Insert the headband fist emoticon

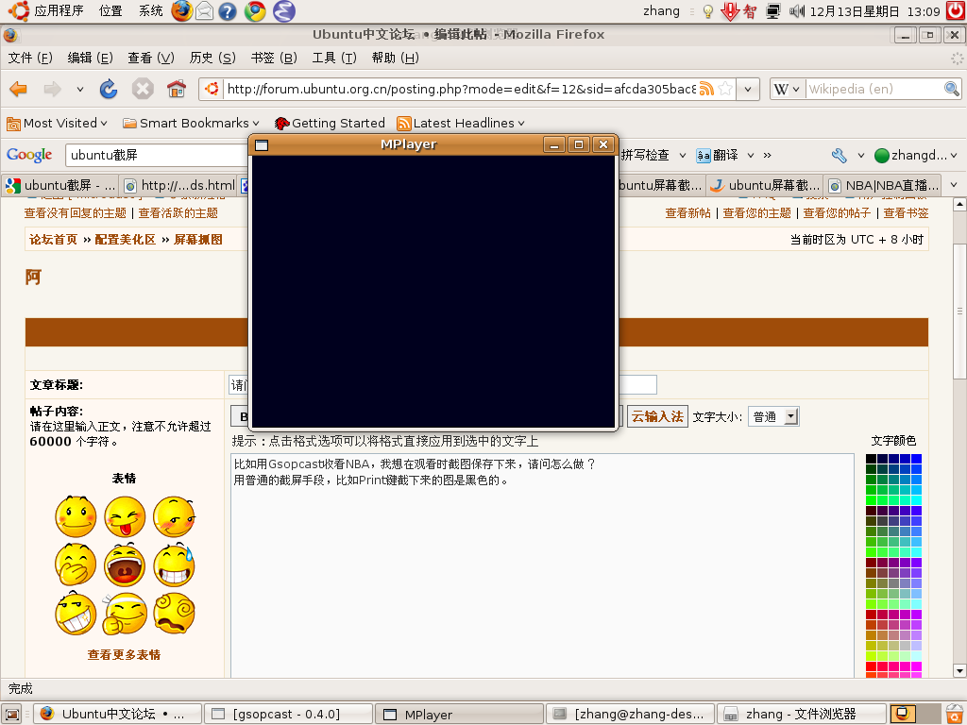coord(125,614)
